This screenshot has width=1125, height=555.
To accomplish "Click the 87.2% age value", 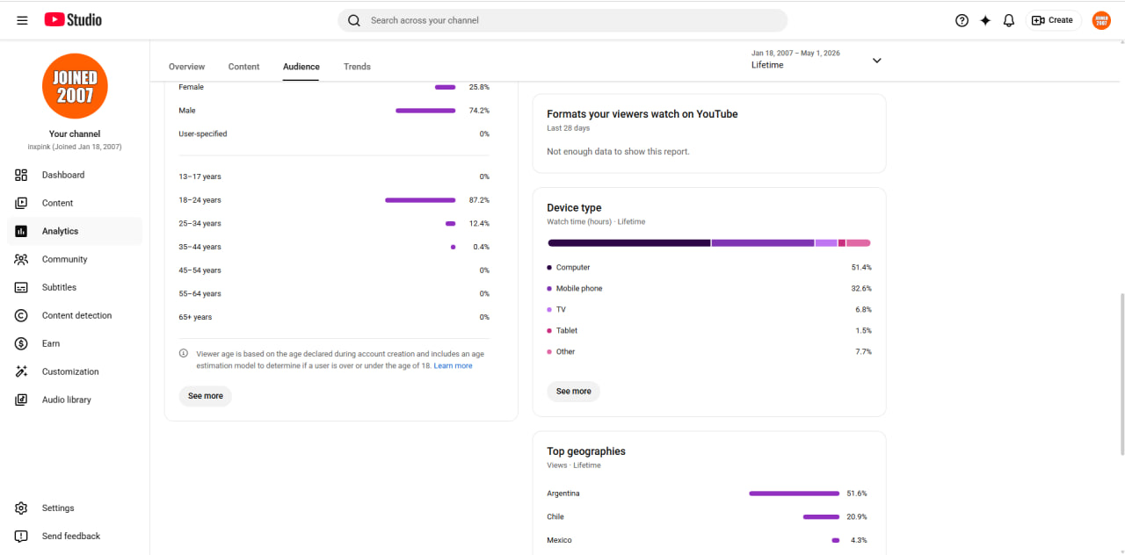I will [479, 200].
